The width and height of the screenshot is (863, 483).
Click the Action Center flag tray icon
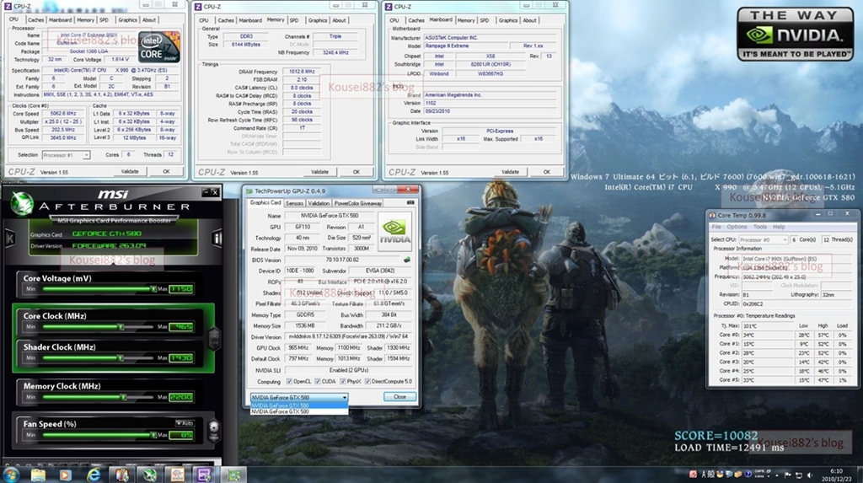point(788,475)
